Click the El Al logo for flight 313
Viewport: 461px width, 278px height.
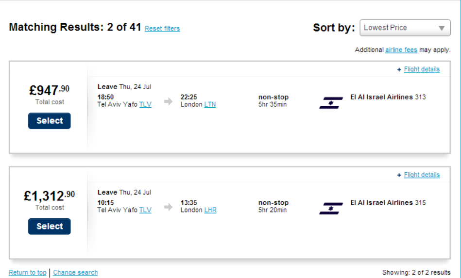coord(331,102)
